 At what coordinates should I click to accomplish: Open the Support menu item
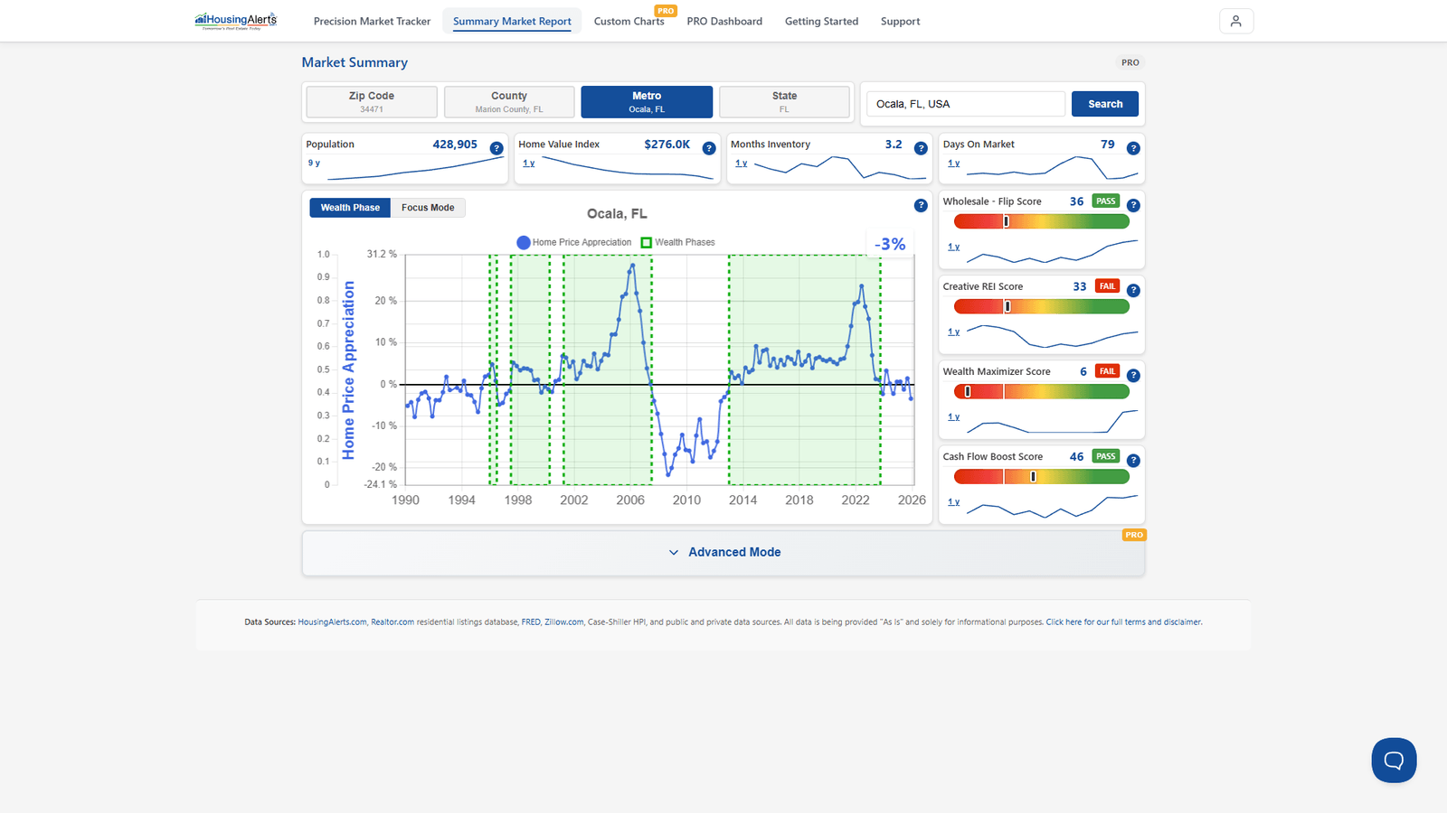click(900, 21)
